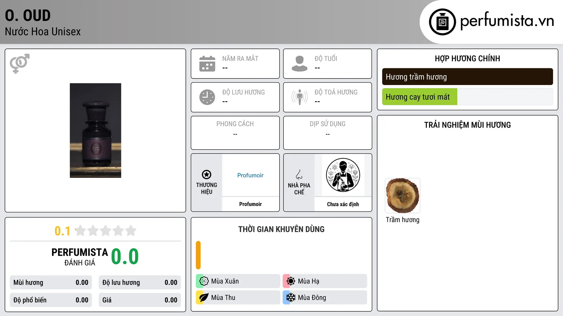Click the clock icon for Độ Lưu Hương

coord(207,97)
